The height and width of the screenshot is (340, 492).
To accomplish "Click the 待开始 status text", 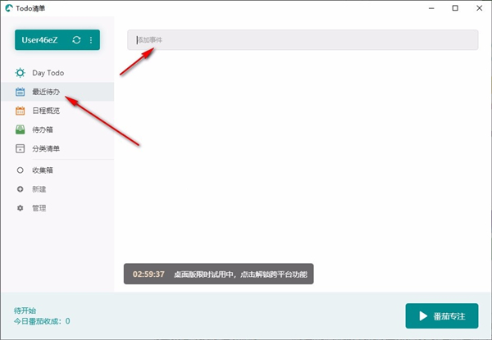I will click(x=27, y=311).
